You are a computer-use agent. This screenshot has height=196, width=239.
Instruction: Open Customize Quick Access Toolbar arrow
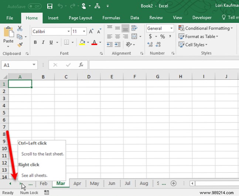[107, 6]
